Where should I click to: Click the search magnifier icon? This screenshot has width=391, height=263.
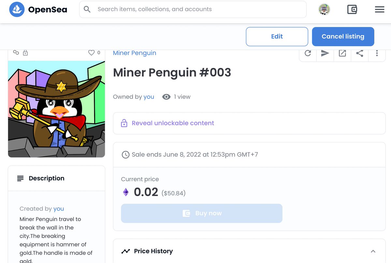click(x=87, y=9)
